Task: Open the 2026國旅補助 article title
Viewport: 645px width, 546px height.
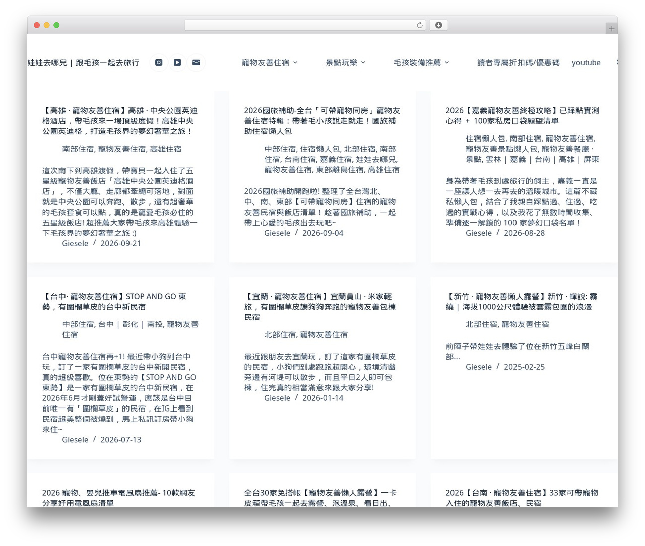Action: click(x=322, y=121)
